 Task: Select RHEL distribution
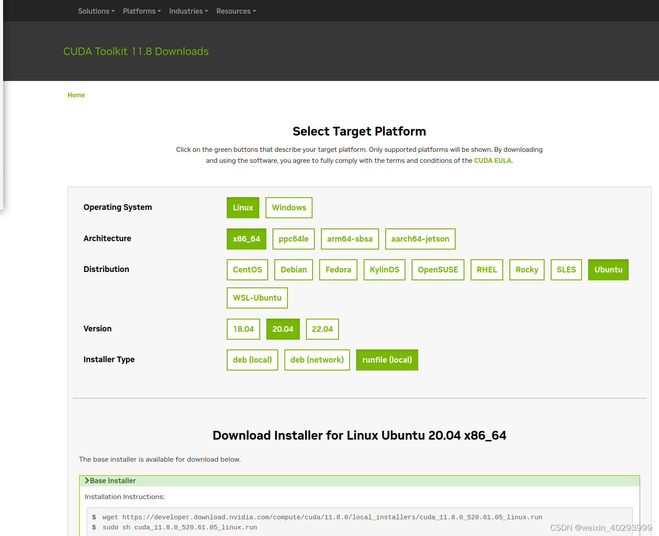point(487,270)
